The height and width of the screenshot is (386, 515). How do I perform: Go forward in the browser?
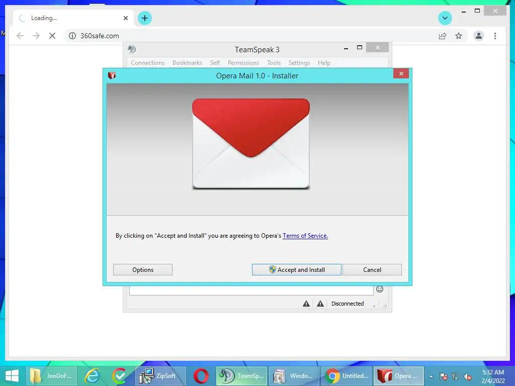(x=36, y=36)
